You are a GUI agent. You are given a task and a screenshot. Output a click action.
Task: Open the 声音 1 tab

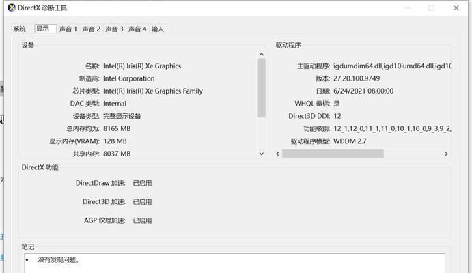click(x=68, y=29)
